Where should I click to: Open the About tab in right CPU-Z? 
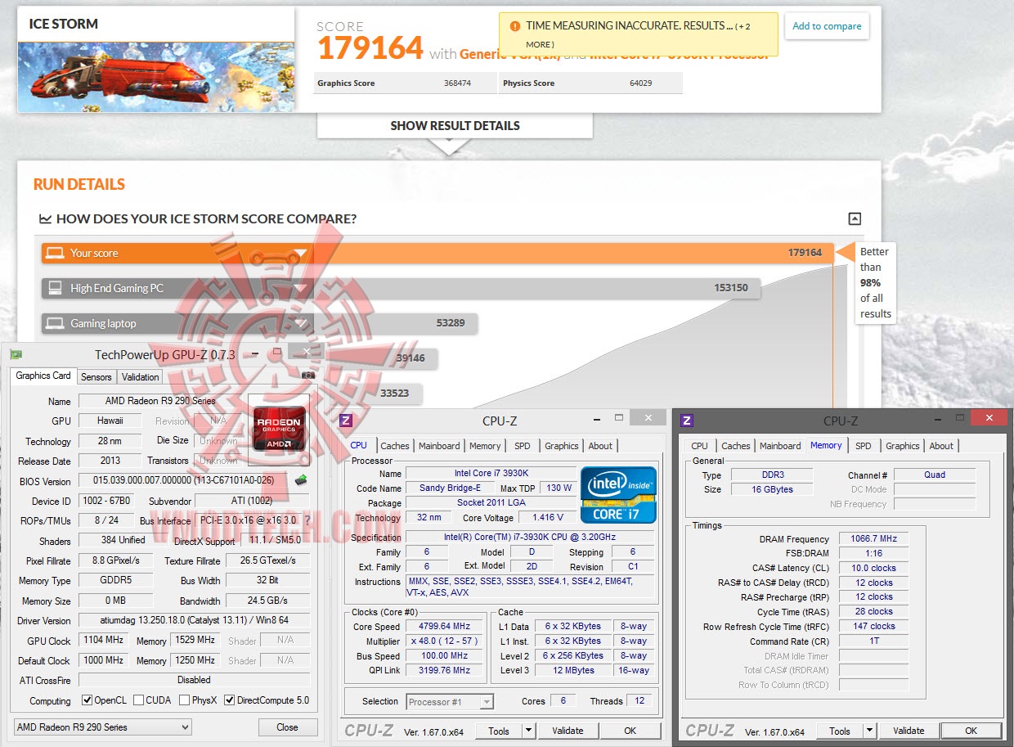[941, 446]
